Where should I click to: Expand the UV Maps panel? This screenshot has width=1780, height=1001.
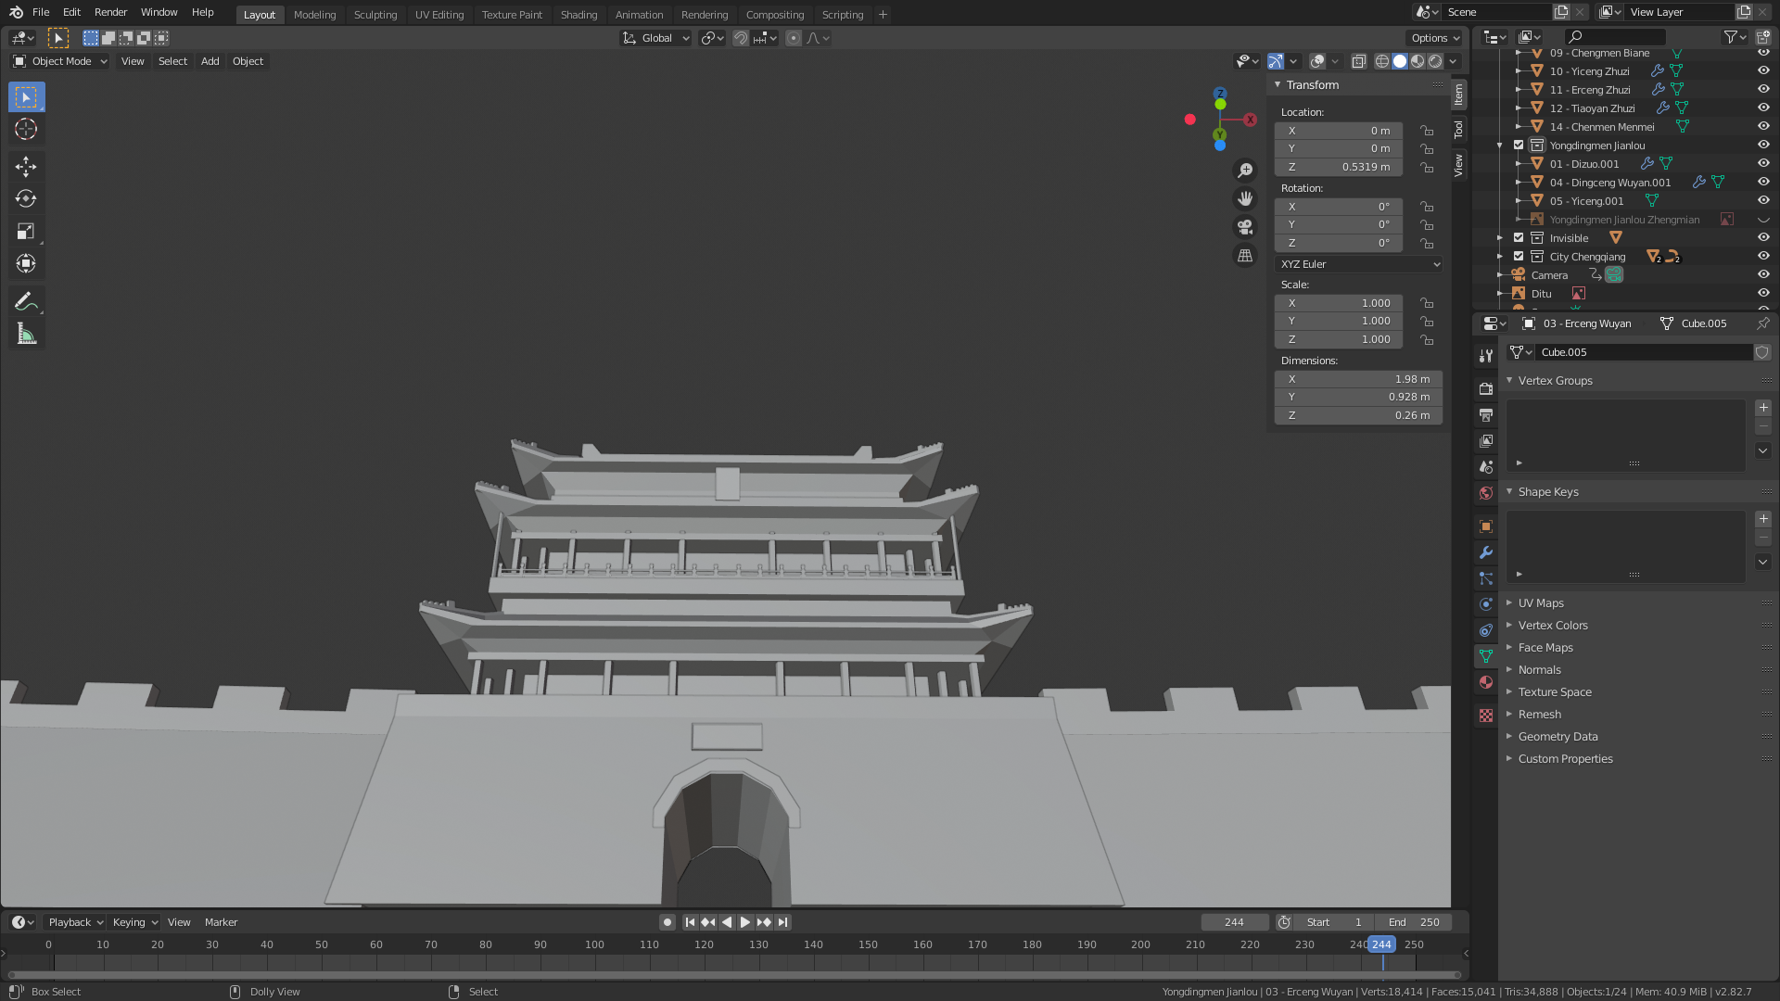[x=1541, y=602]
